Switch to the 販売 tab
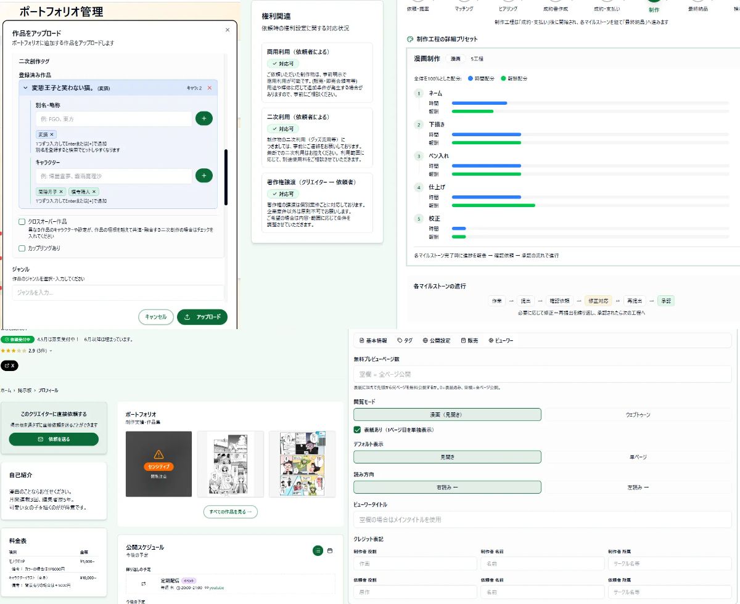740x604 pixels. (x=469, y=340)
